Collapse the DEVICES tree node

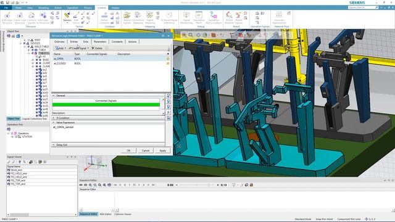(20, 43)
